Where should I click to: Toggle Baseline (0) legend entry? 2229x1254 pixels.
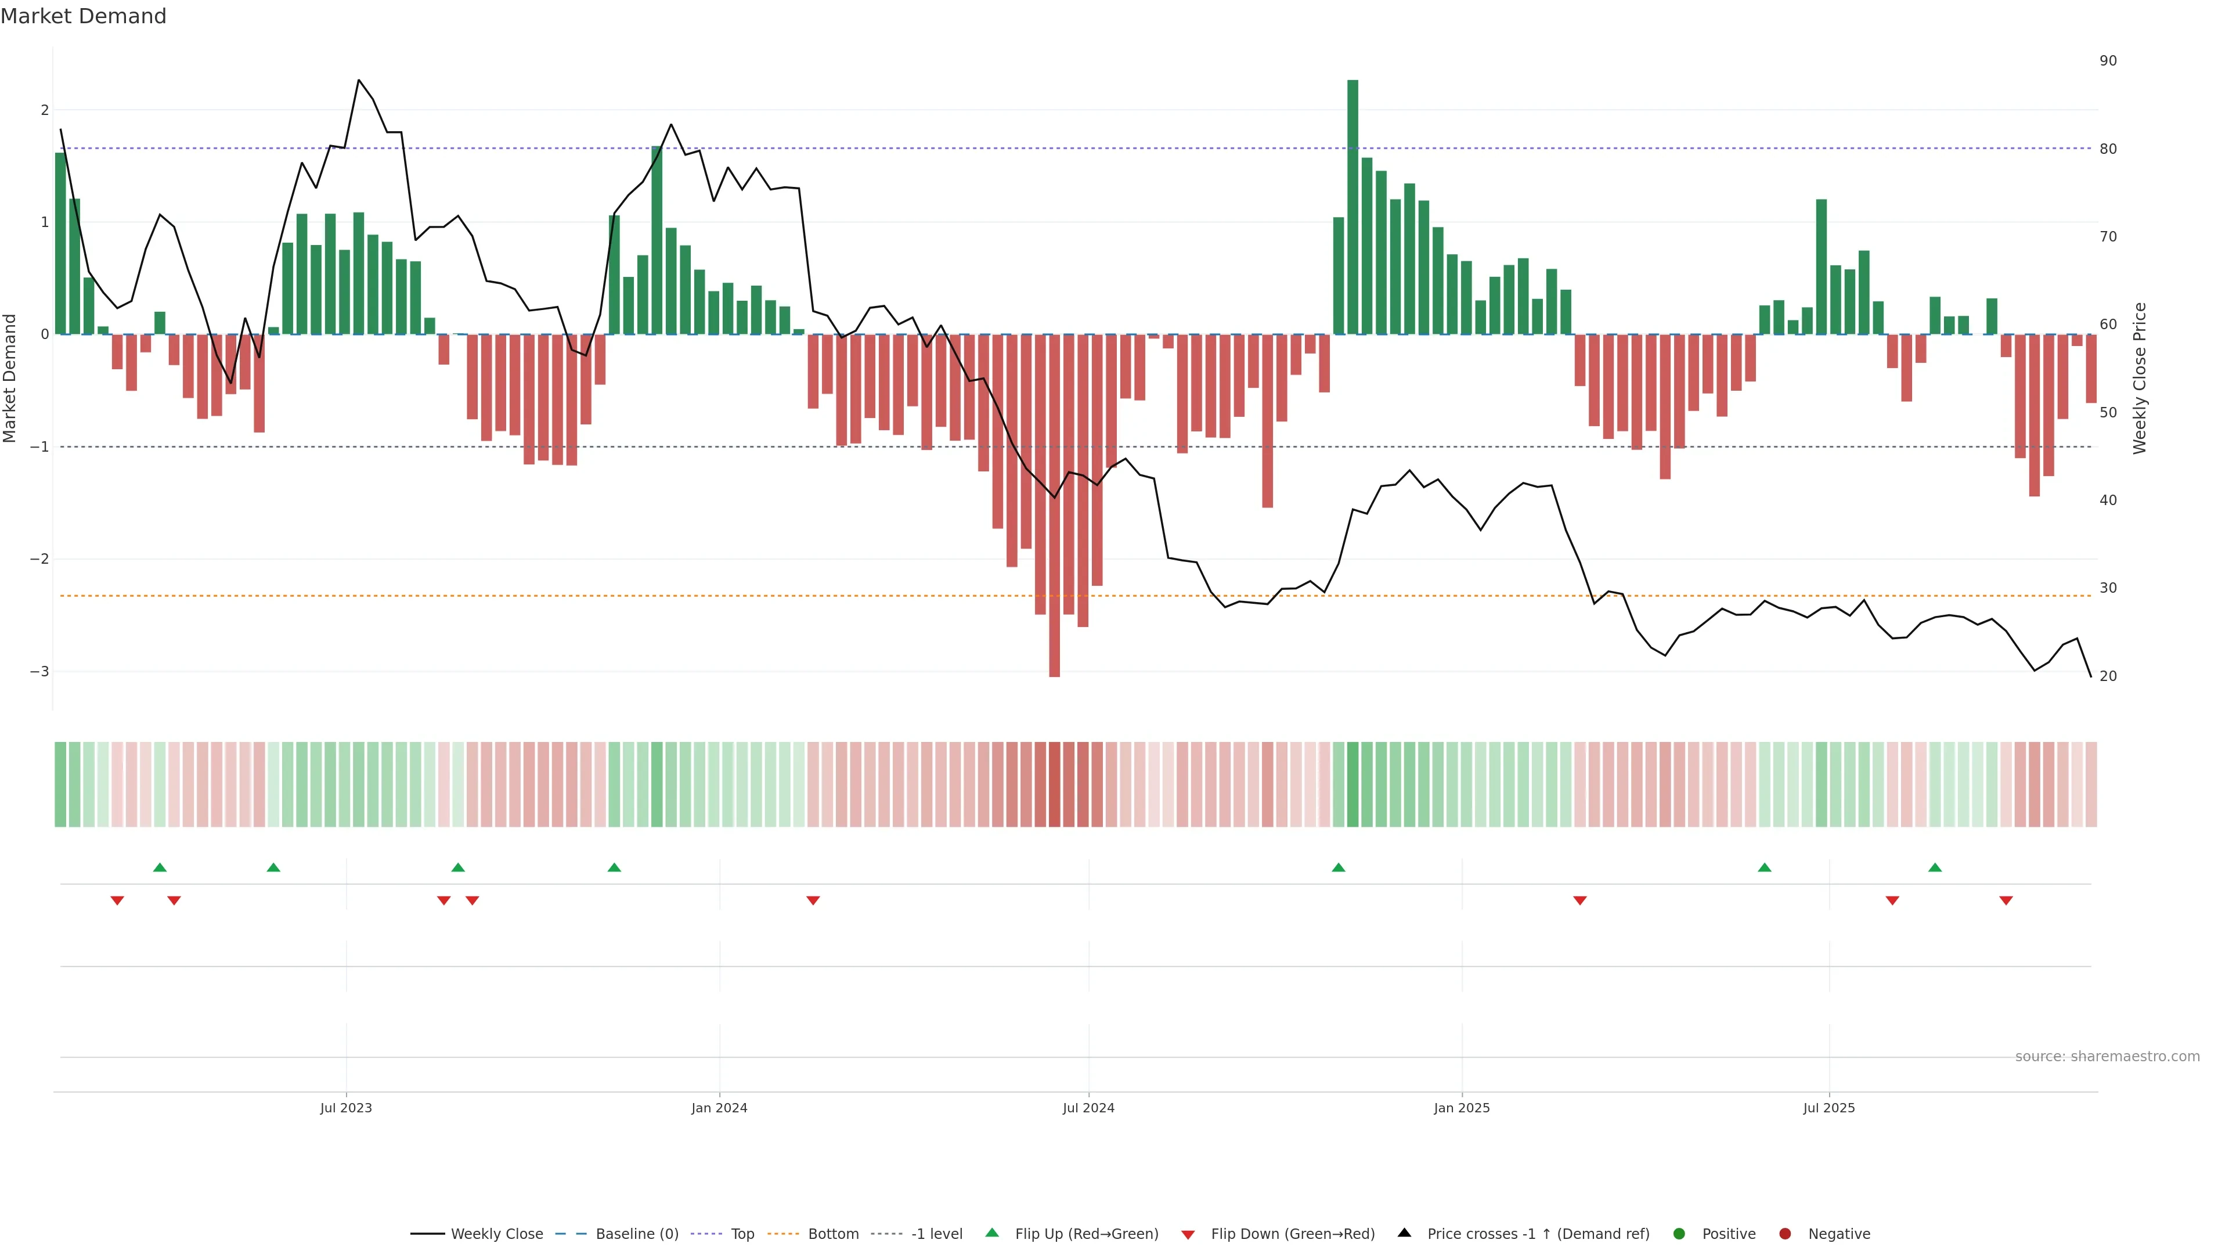pyautogui.click(x=637, y=1234)
